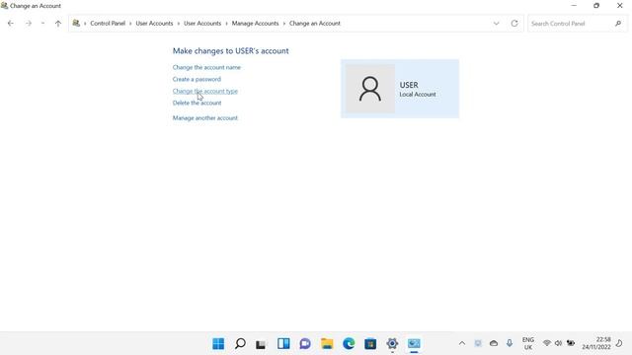Open Widgets from the taskbar
The width and height of the screenshot is (632, 355).
283,344
